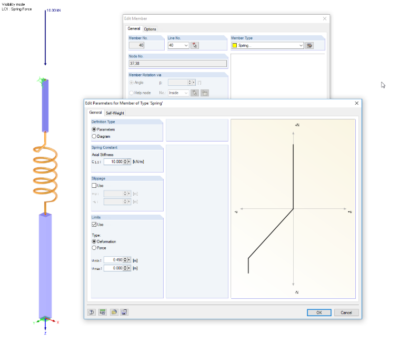This screenshot has height=343, width=400.
Task: Click the edit member type parameters icon
Action: tap(309, 46)
